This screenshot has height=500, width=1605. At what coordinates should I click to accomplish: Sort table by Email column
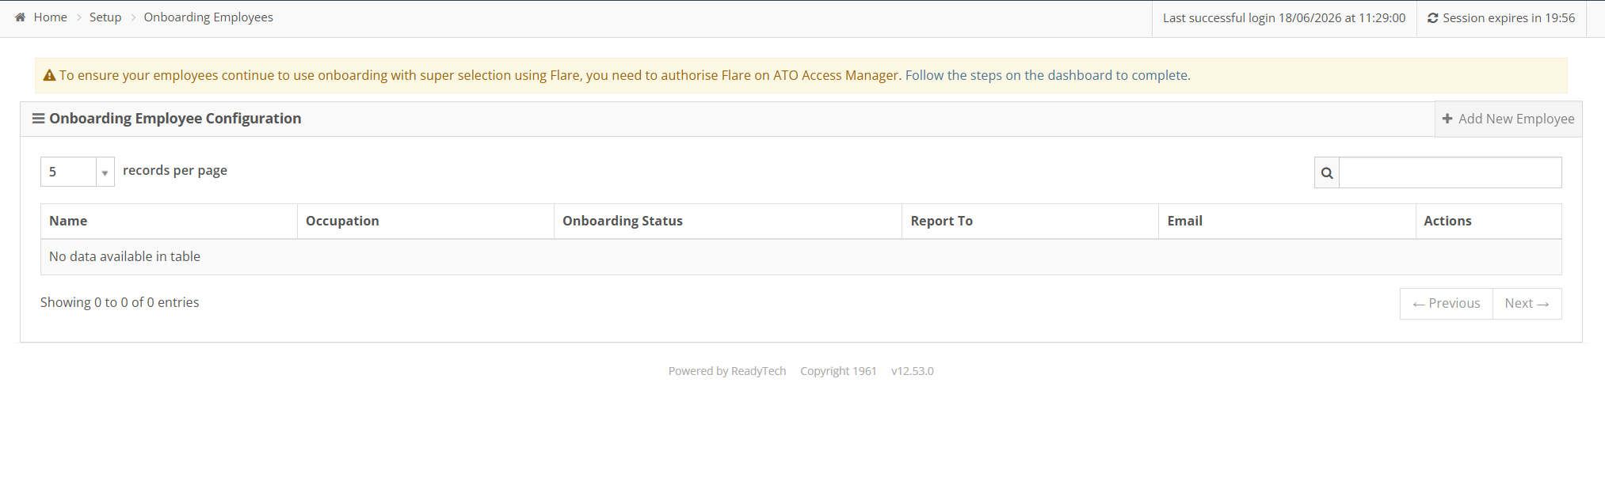point(1287,222)
